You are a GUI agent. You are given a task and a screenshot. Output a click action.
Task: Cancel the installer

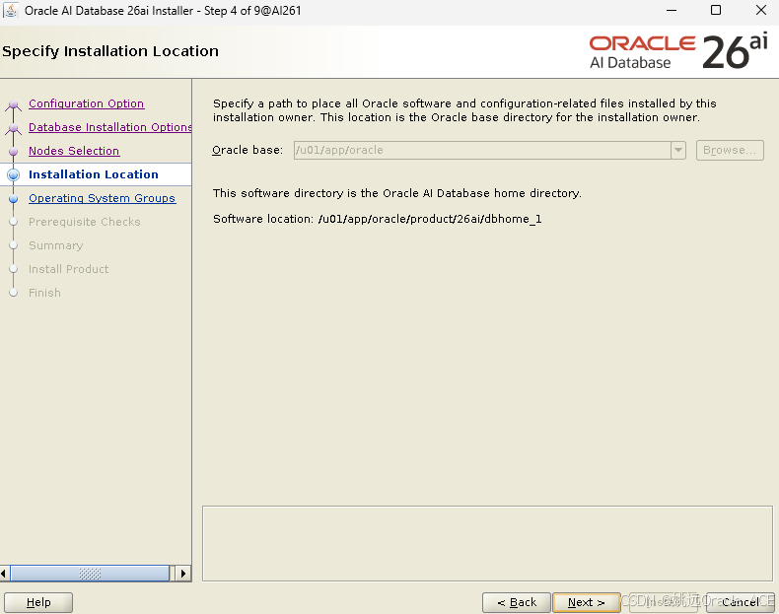741,602
